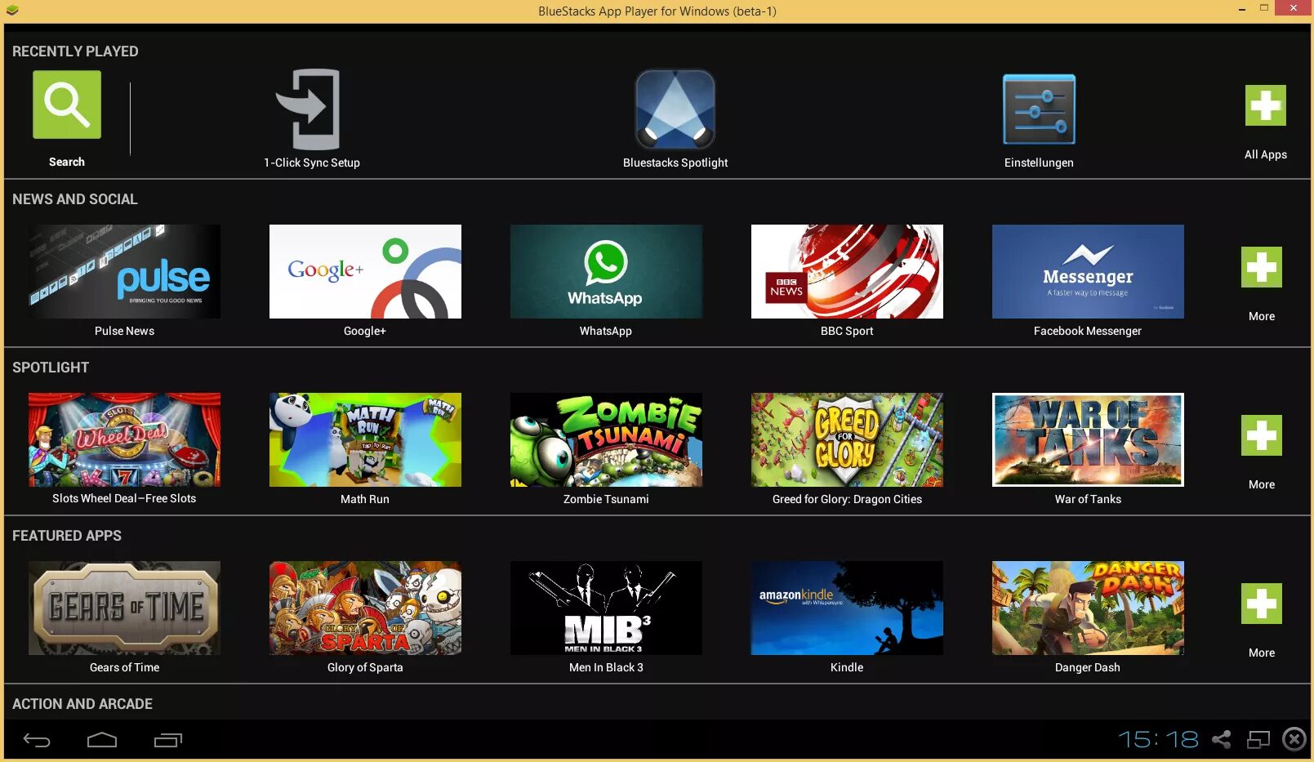Open Facebook Messenger thumbnail
The width and height of the screenshot is (1314, 762).
click(x=1088, y=271)
